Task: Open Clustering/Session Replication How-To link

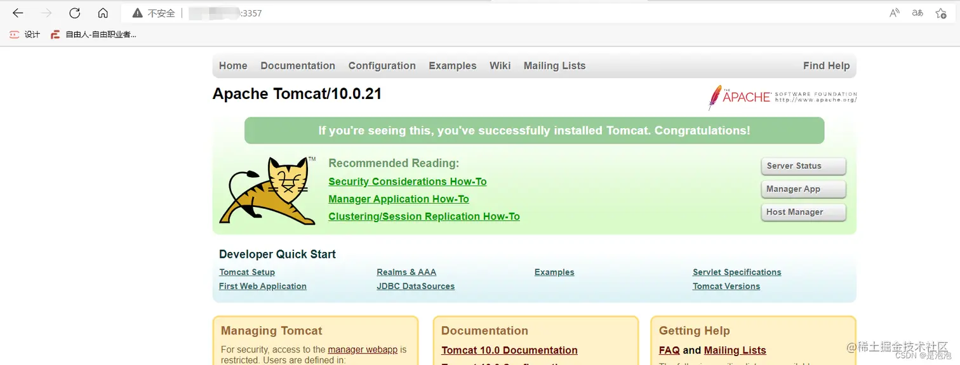Action: 424,216
